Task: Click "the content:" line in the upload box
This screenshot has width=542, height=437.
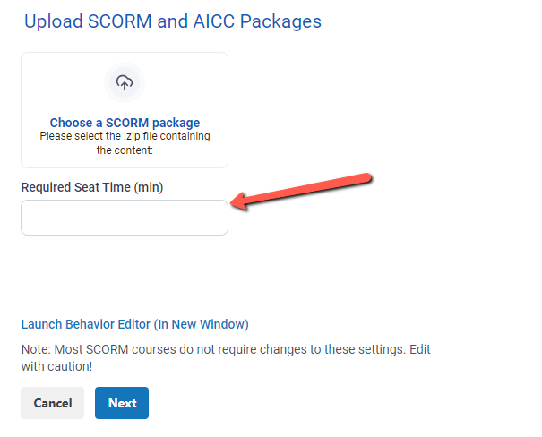Action: point(125,150)
